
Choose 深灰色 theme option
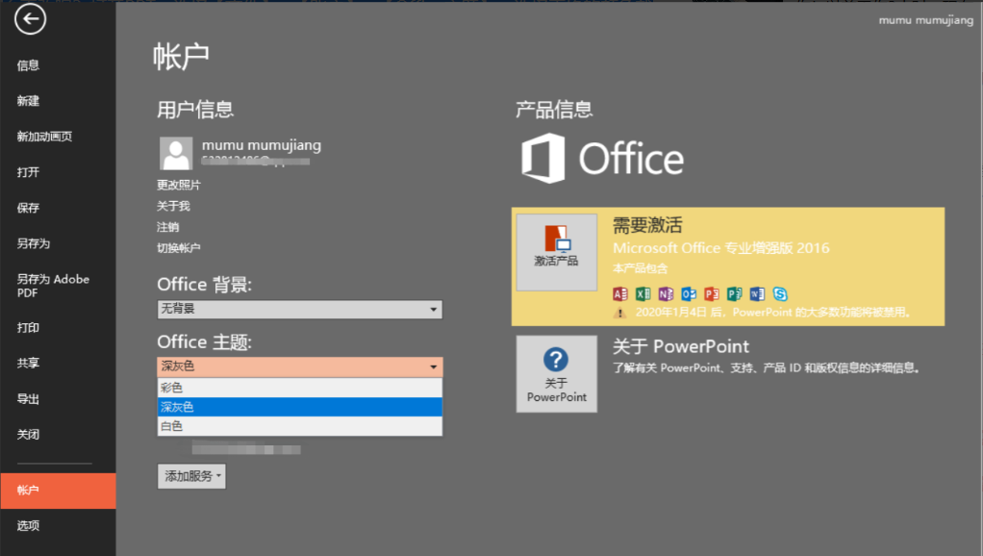(x=300, y=407)
